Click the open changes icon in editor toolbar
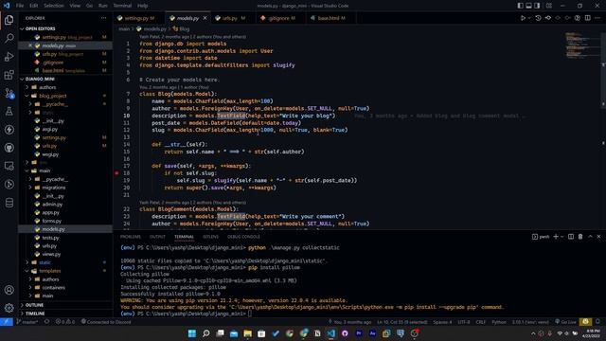606x341 pixels. coord(548,18)
